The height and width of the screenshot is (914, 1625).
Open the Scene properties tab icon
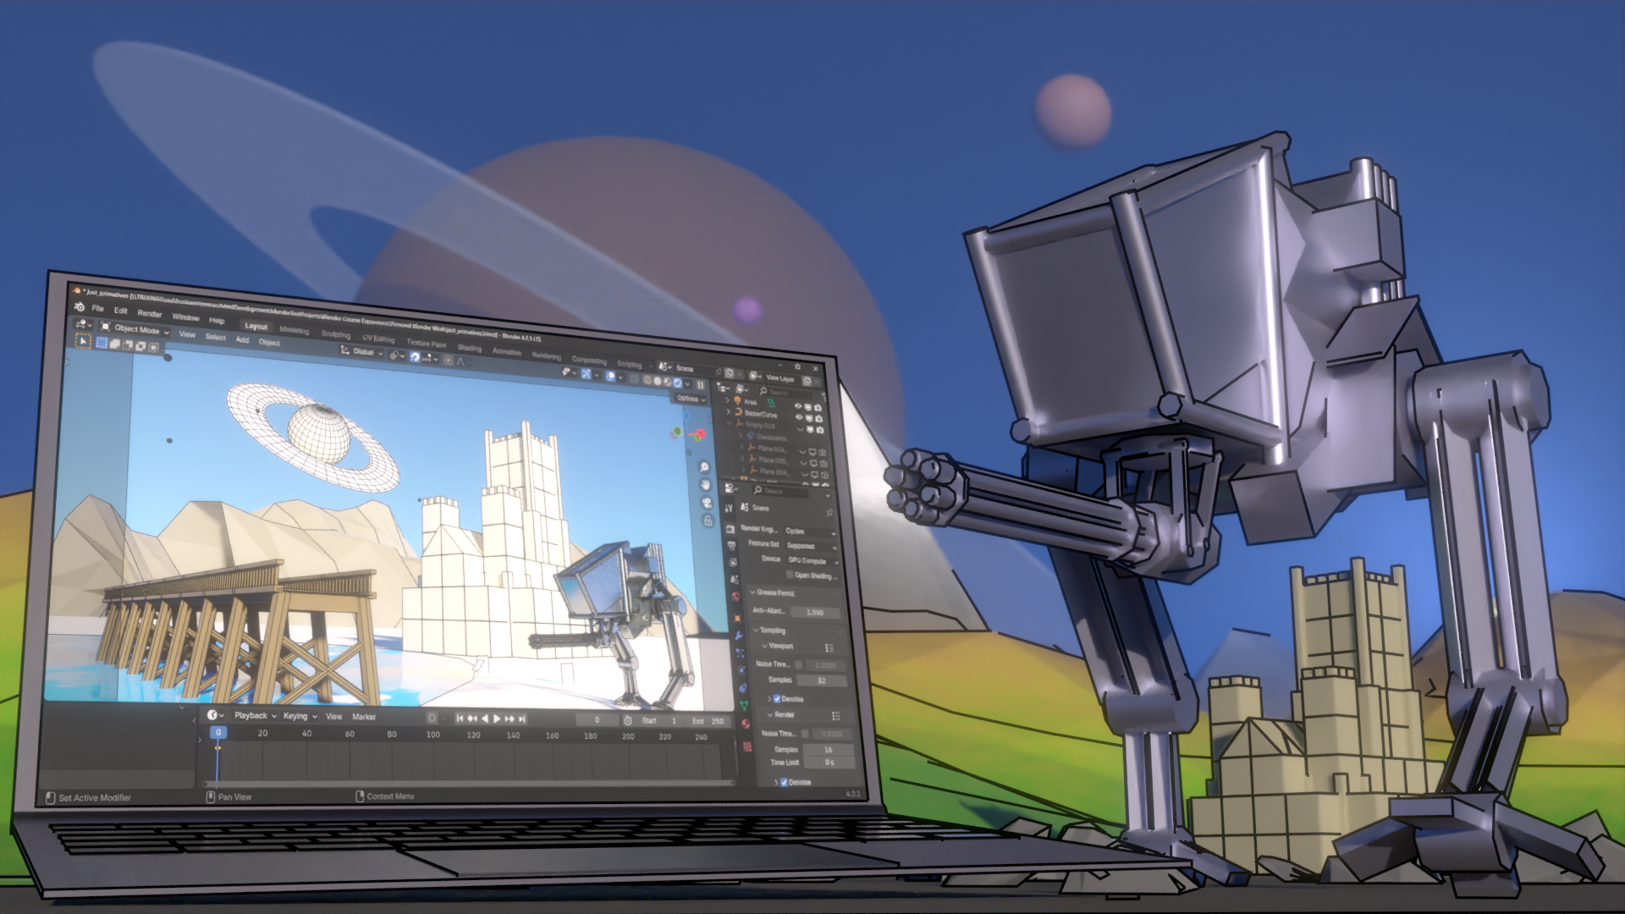tap(735, 579)
